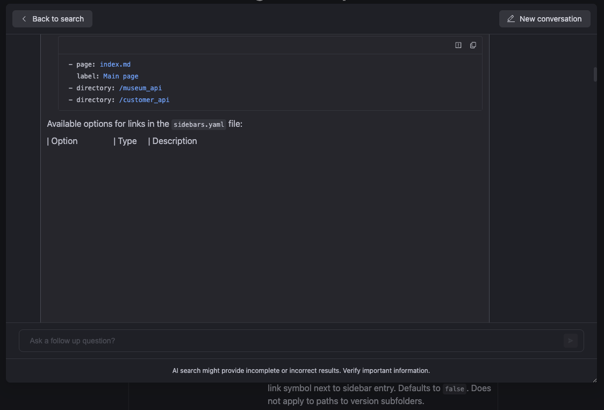Viewport: 604px width, 410px height.
Task: Click the false inline code in background page
Action: 455,389
